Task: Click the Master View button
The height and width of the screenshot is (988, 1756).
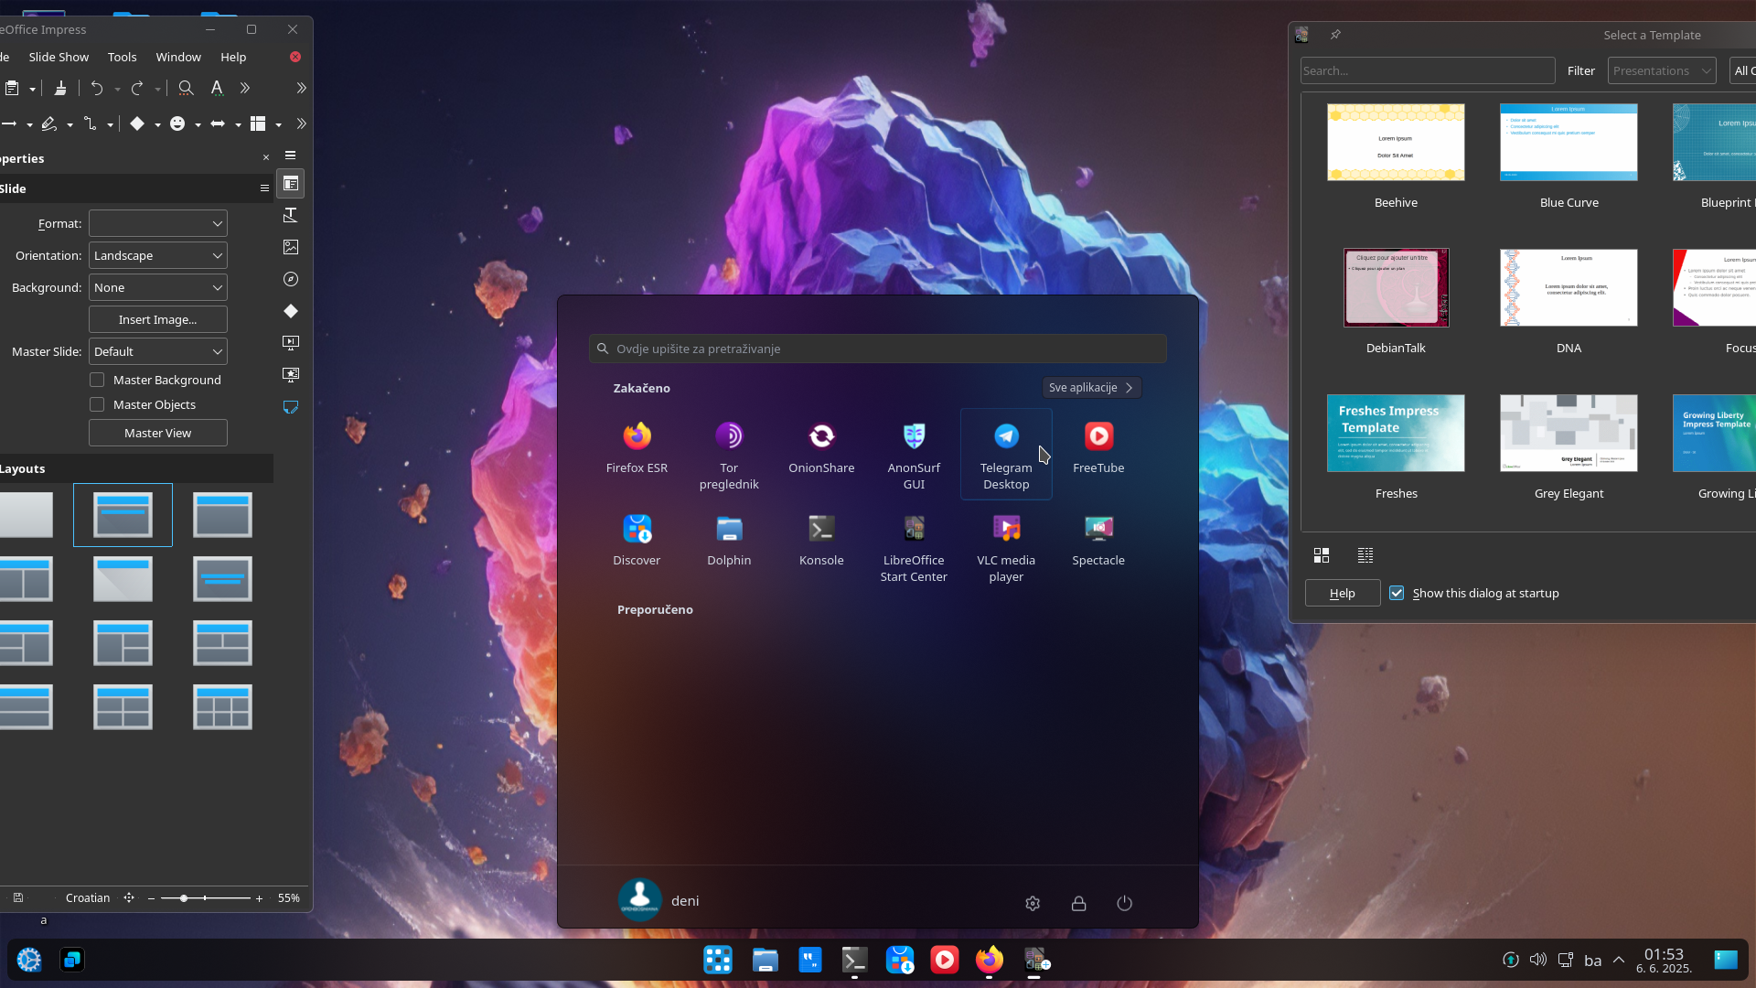Action: tap(158, 433)
